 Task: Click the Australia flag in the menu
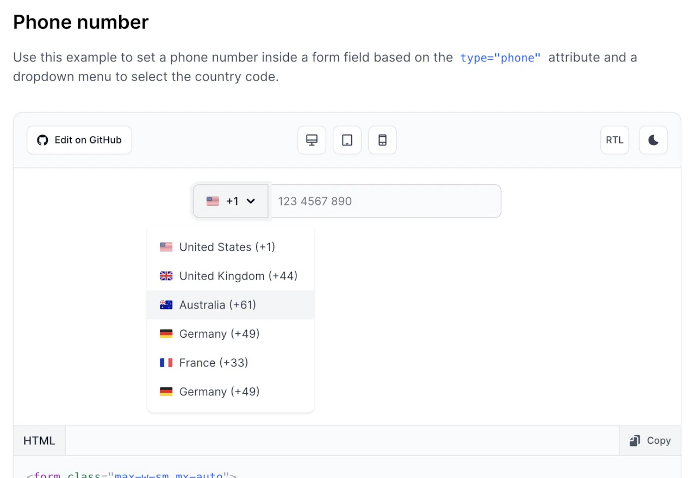tap(166, 305)
